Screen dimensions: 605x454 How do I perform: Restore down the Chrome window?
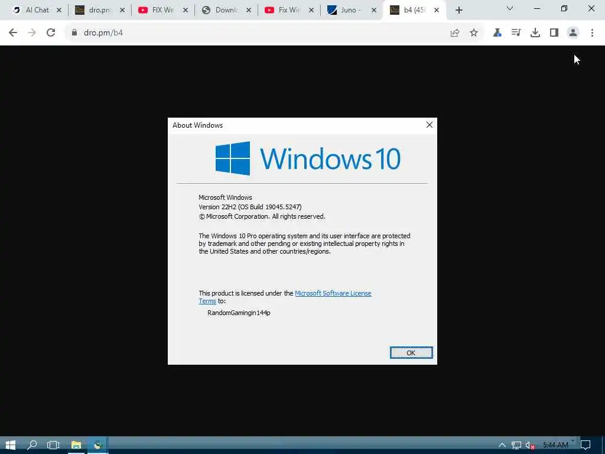click(x=564, y=8)
